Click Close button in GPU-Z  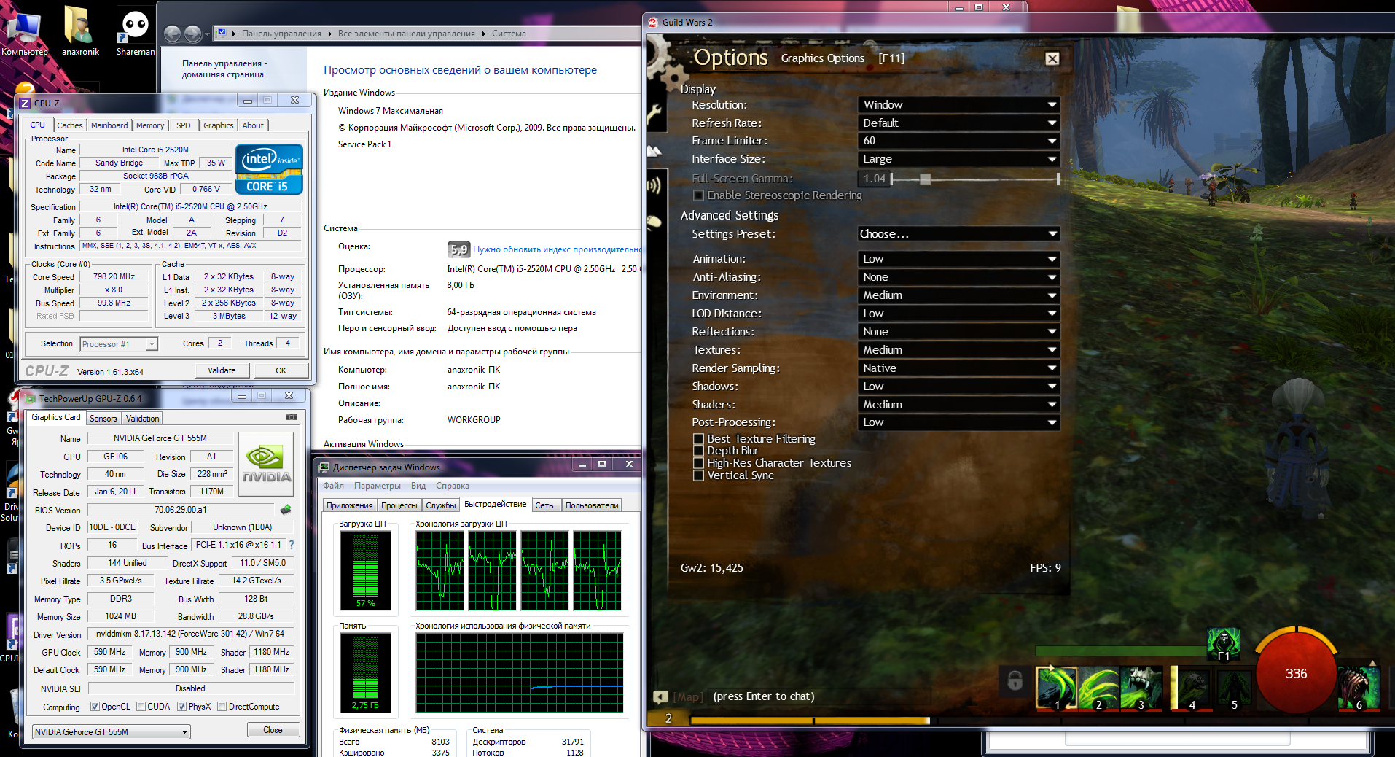click(273, 730)
